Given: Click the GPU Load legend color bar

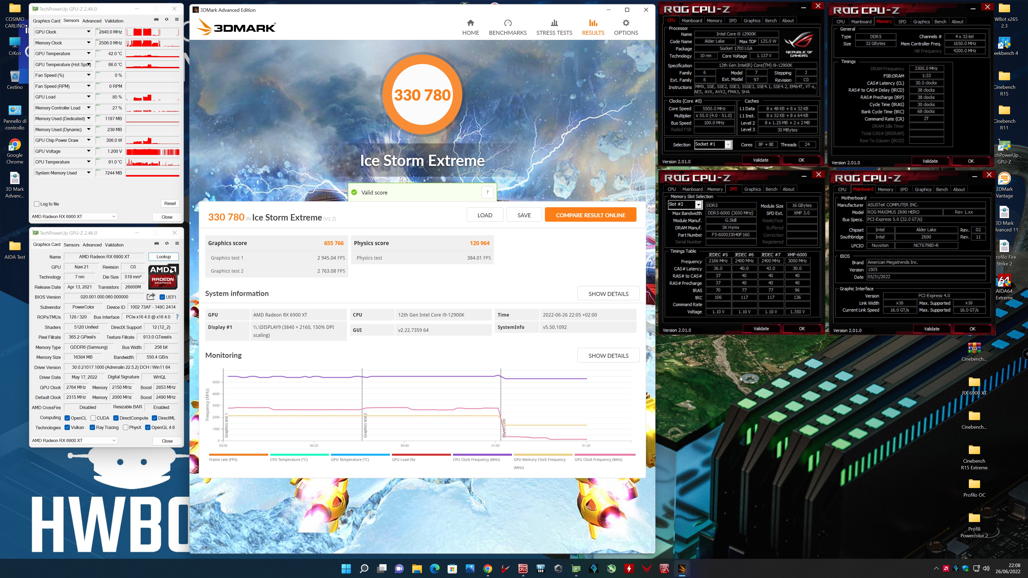Looking at the screenshot, I should pyautogui.click(x=421, y=455).
